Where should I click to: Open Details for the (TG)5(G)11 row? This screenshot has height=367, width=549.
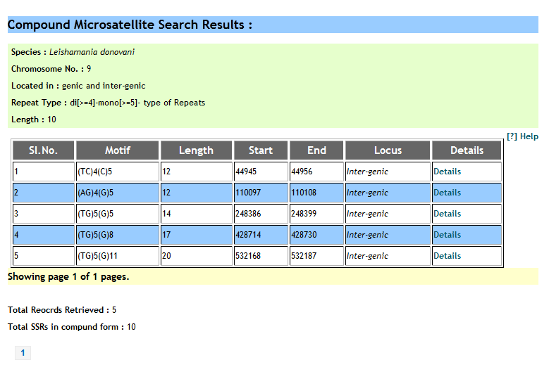pyautogui.click(x=447, y=256)
